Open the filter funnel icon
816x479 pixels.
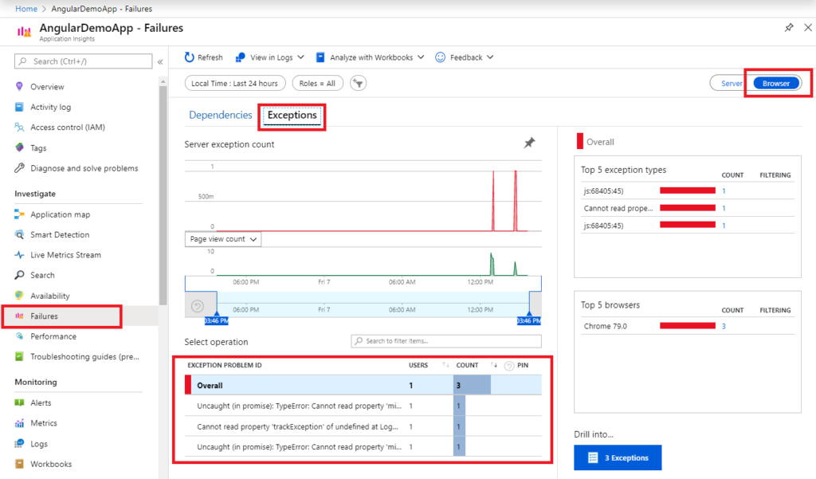click(x=359, y=84)
